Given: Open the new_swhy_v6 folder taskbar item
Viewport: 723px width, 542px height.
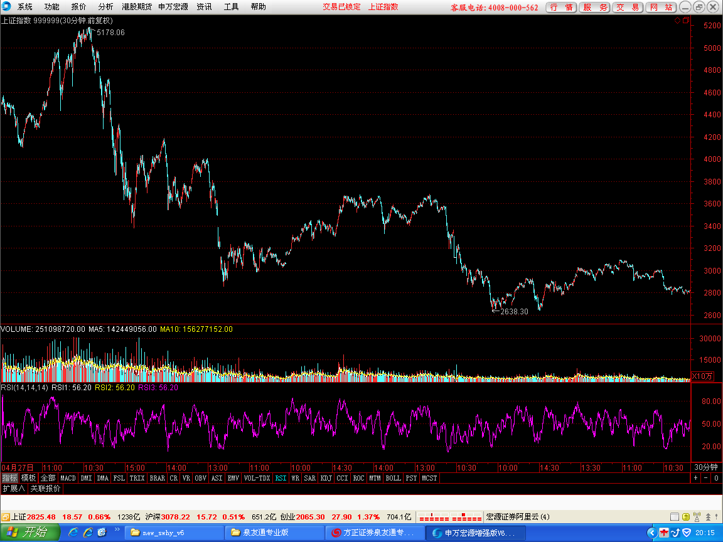Looking at the screenshot, I should pyautogui.click(x=173, y=533).
